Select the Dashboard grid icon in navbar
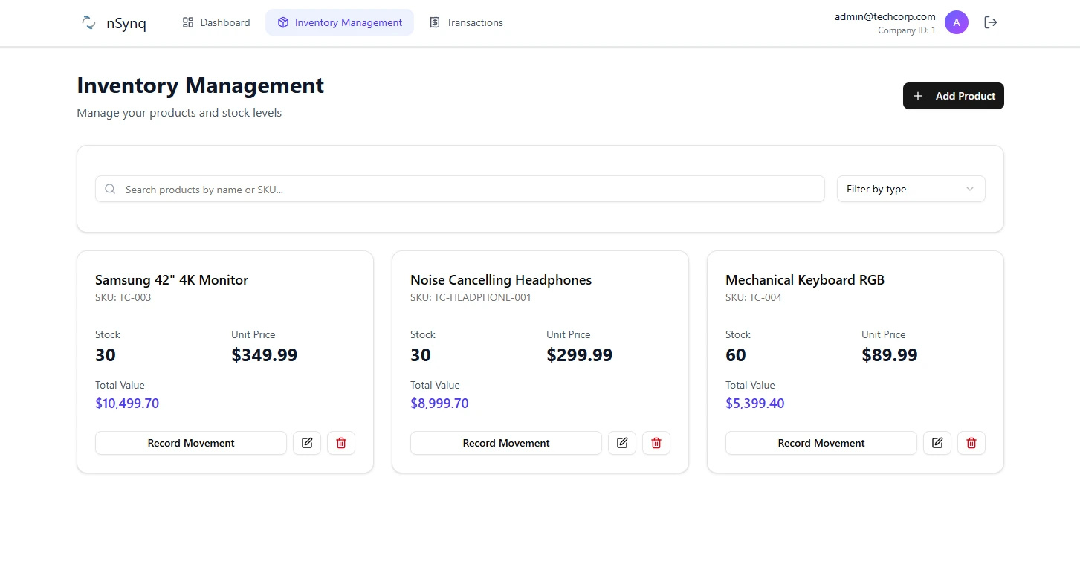Image resolution: width=1080 pixels, height=570 pixels. (x=187, y=22)
